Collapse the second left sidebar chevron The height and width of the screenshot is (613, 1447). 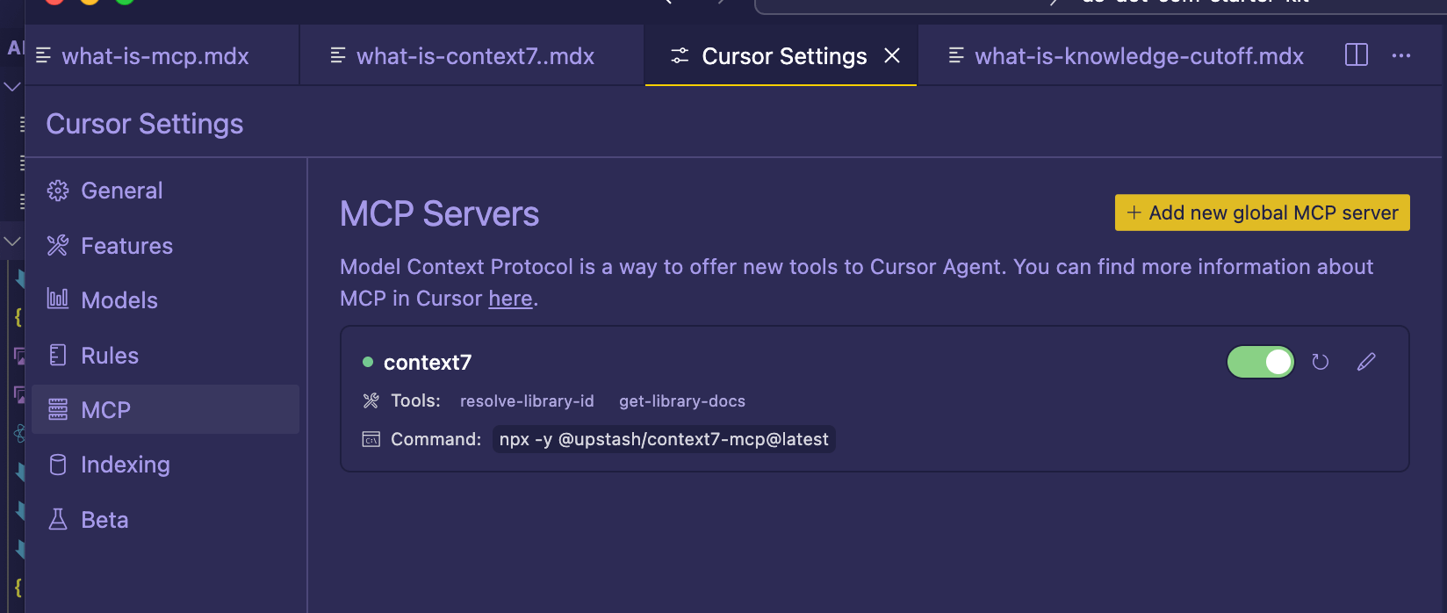(12, 241)
